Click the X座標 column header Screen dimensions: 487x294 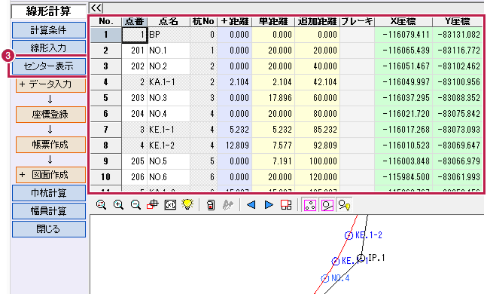click(x=403, y=21)
